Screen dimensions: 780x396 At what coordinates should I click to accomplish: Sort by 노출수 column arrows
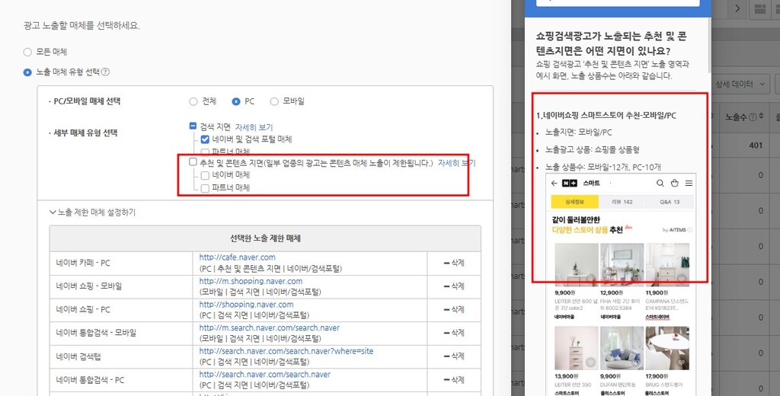761,117
